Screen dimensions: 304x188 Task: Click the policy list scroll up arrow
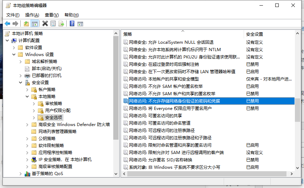tap(297, 34)
